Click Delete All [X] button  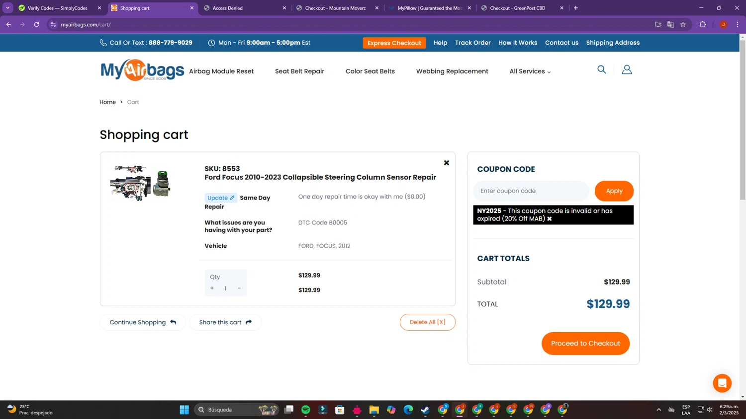pyautogui.click(x=428, y=322)
